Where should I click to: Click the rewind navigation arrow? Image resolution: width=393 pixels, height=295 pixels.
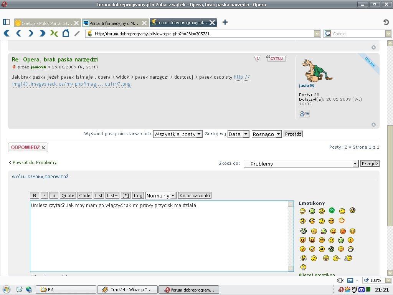(x=7, y=33)
